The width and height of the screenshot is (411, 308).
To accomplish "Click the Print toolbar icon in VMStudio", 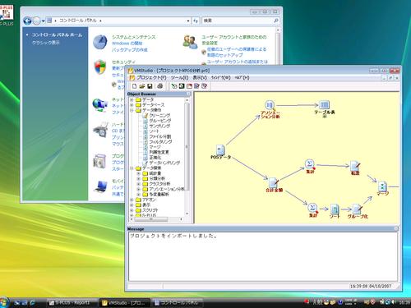I will (160, 86).
